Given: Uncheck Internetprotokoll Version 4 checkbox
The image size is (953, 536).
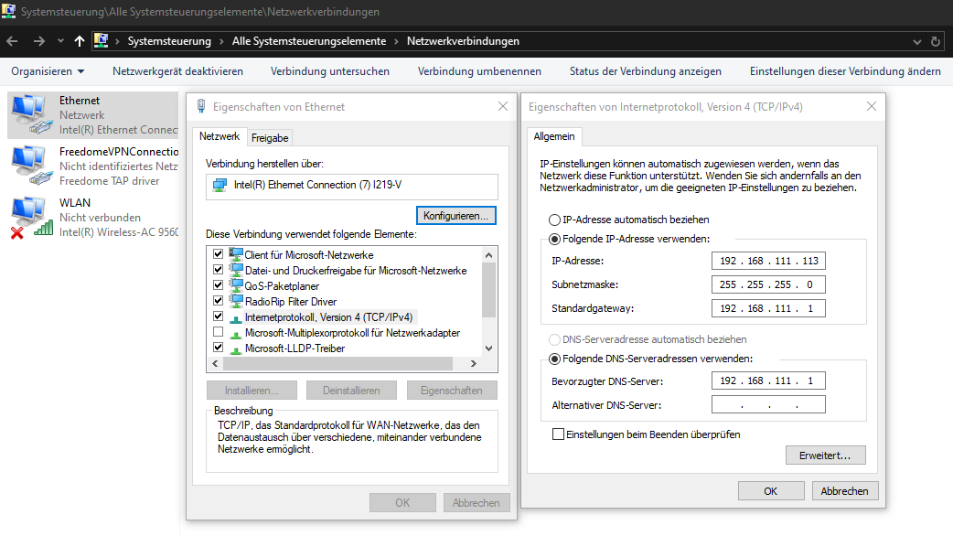Looking at the screenshot, I should coord(219,316).
